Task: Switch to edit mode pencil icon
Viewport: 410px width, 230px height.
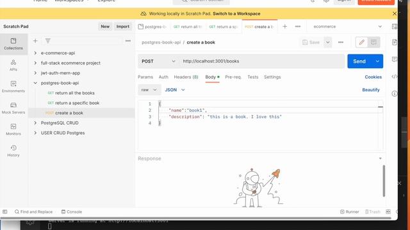Action: 361,42
